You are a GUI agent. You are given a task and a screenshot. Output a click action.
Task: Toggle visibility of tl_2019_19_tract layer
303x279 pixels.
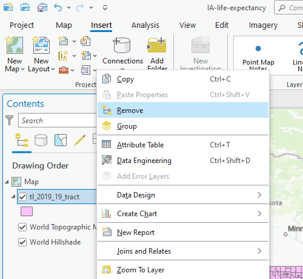tap(22, 197)
